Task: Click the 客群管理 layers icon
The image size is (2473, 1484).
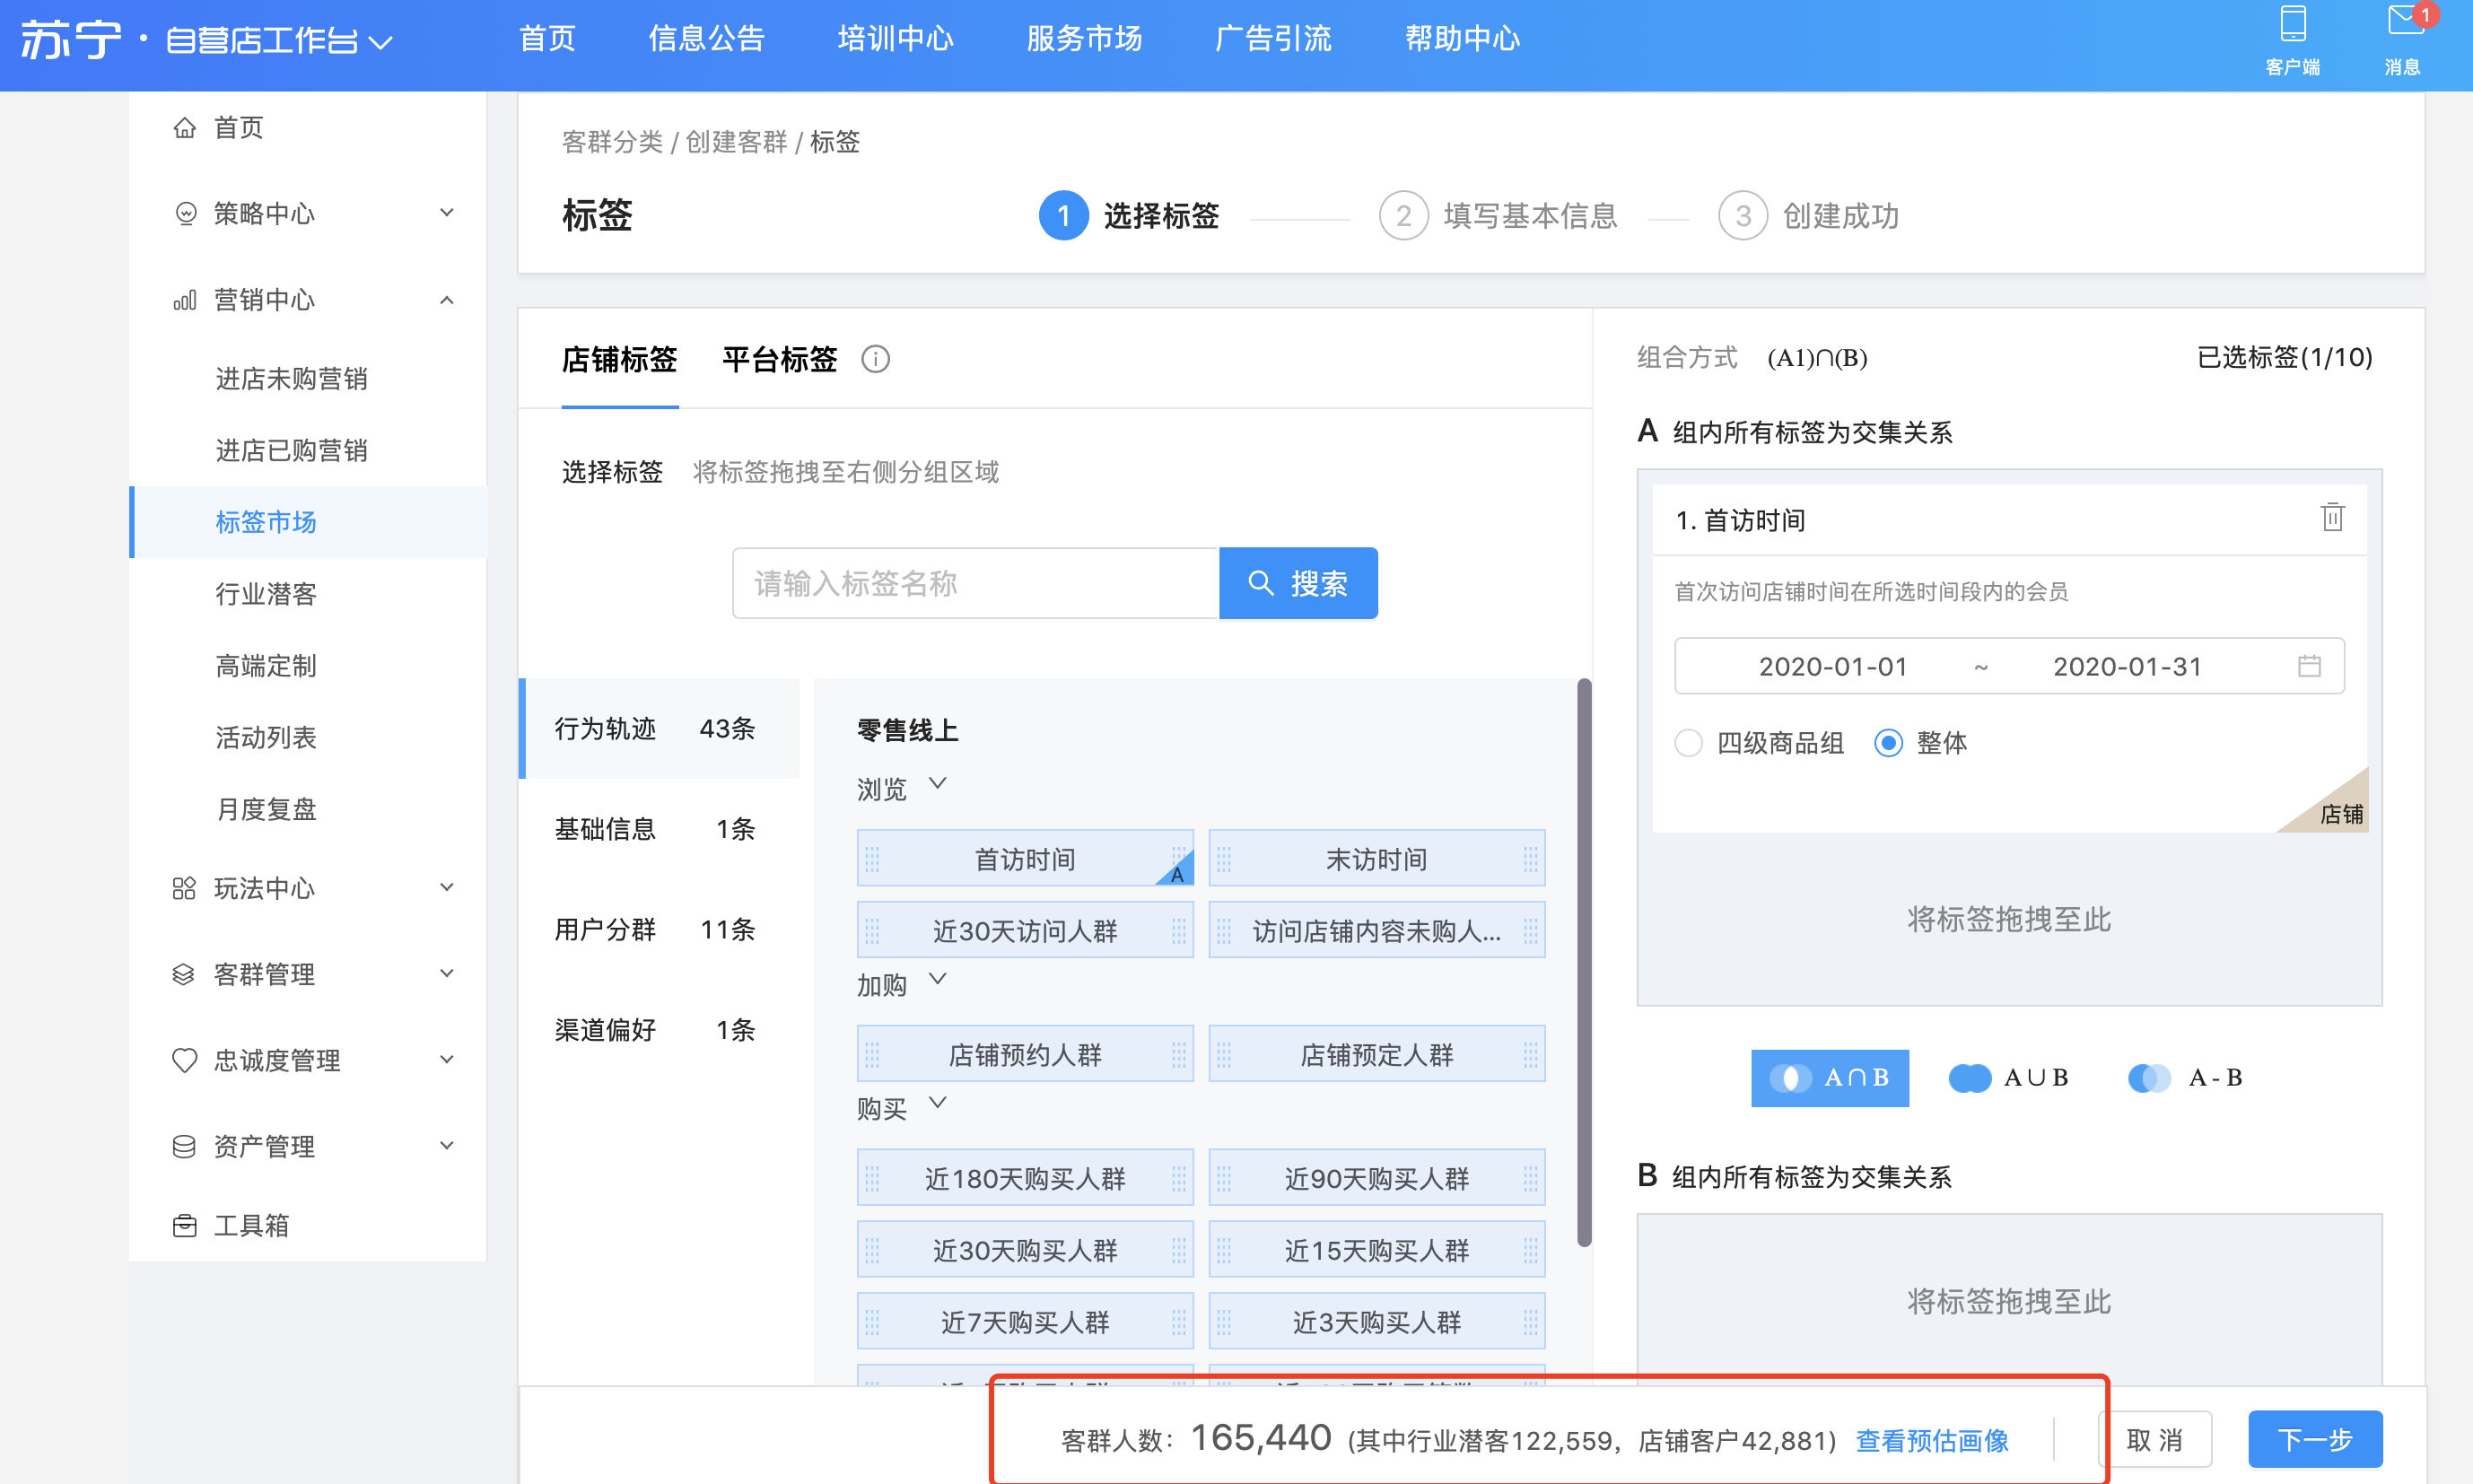Action: 184,974
